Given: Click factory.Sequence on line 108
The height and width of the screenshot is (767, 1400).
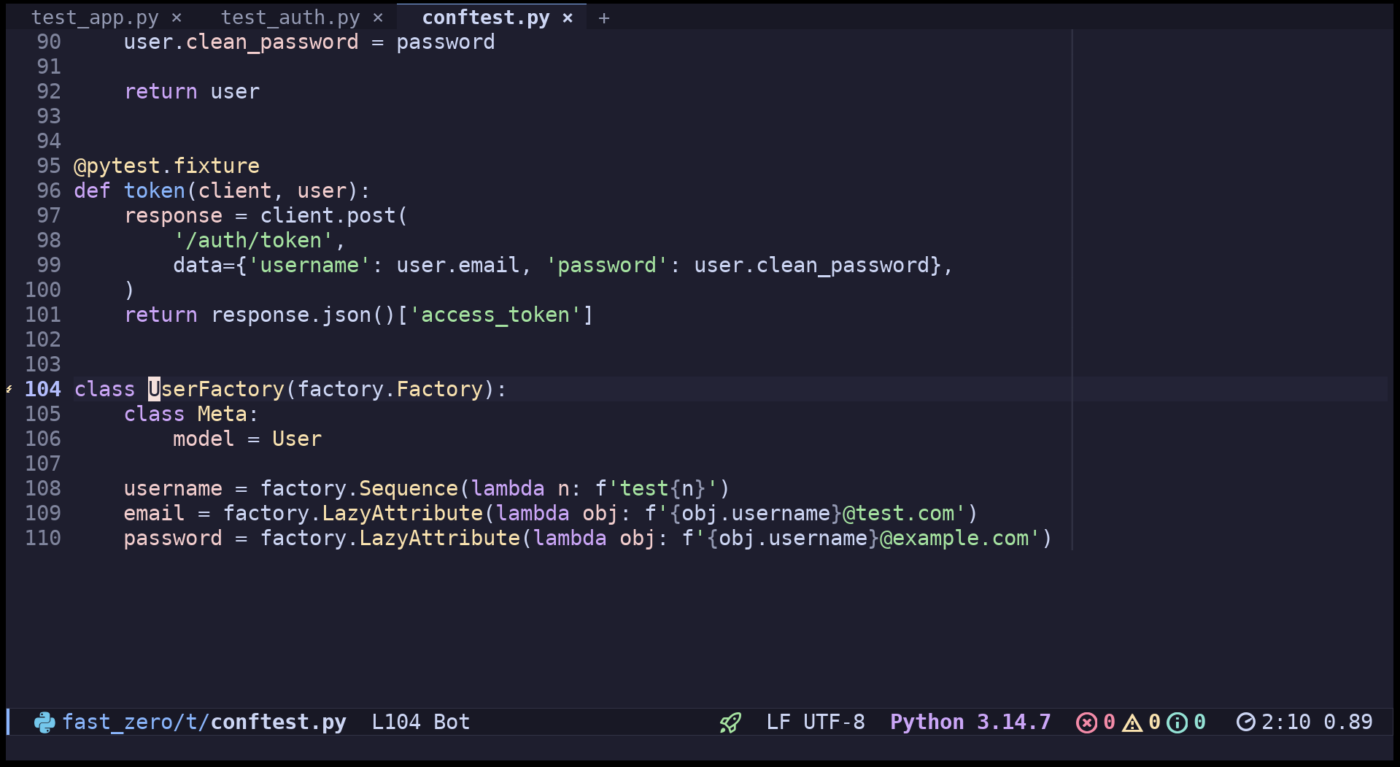Looking at the screenshot, I should (359, 489).
